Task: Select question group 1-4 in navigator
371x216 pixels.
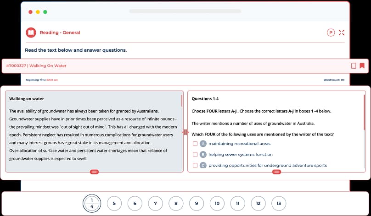Action: pyautogui.click(x=92, y=203)
